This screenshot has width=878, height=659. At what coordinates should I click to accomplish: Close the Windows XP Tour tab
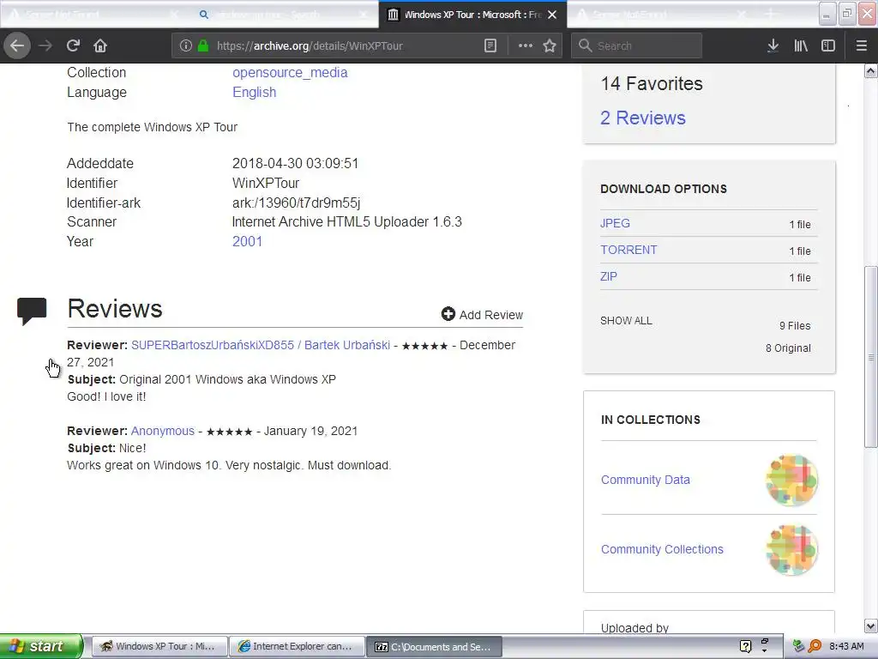coord(552,15)
